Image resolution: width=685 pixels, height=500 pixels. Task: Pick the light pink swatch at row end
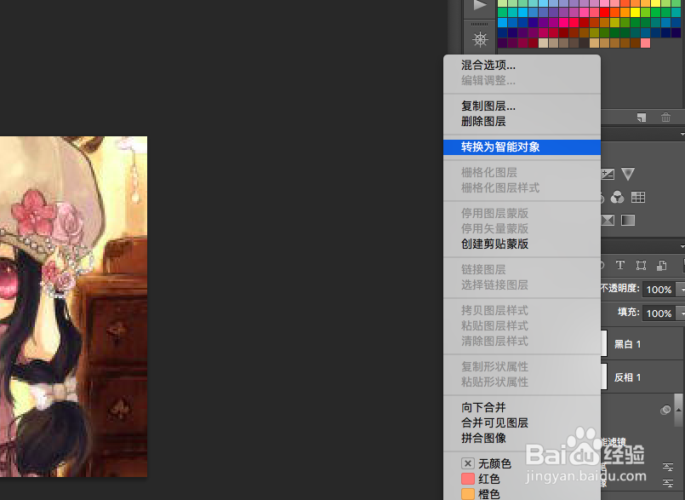(645, 43)
